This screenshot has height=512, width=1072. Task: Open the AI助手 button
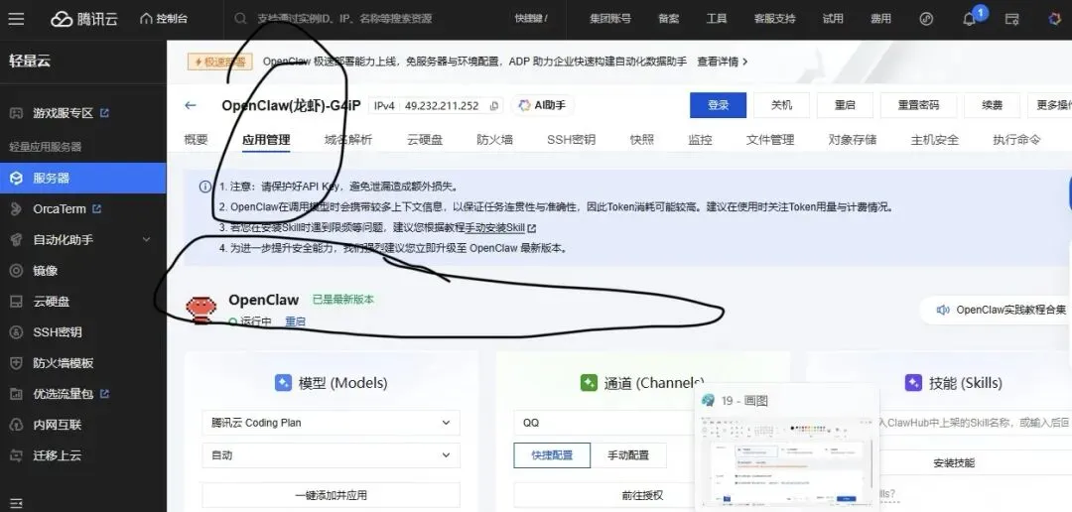pos(542,105)
